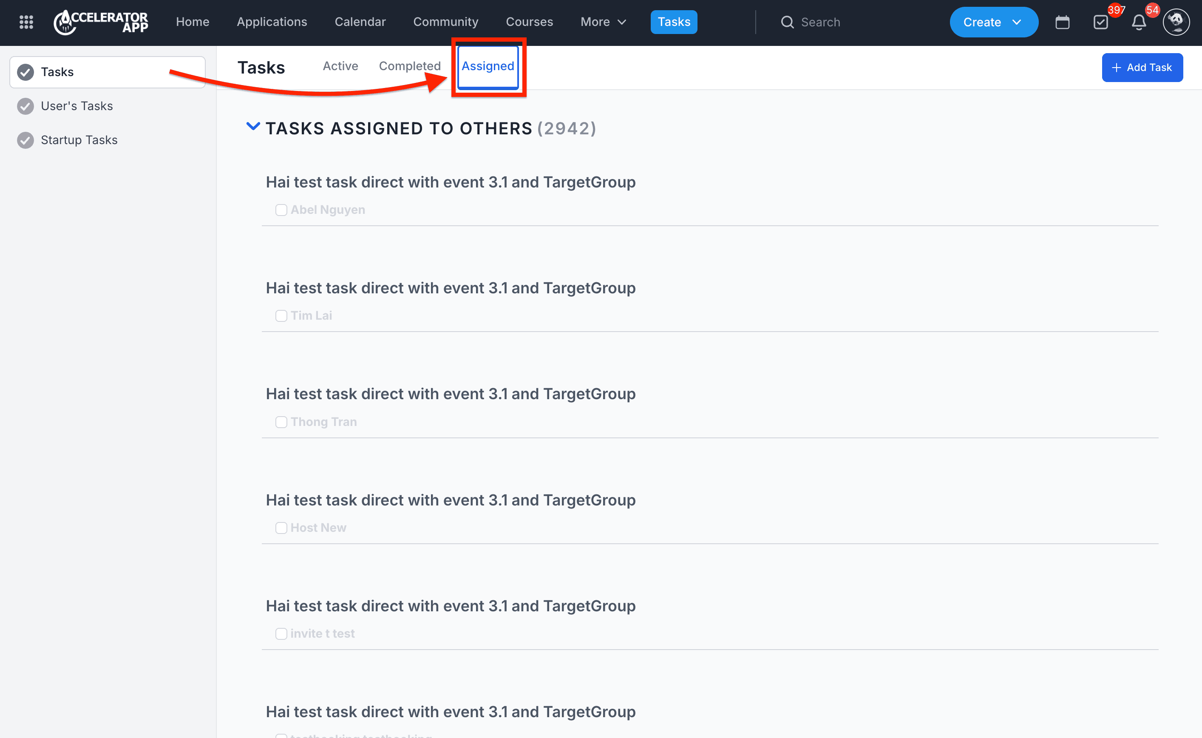Click the Thong Tran assignee name
Screen dimensions: 1202x738
tap(323, 422)
